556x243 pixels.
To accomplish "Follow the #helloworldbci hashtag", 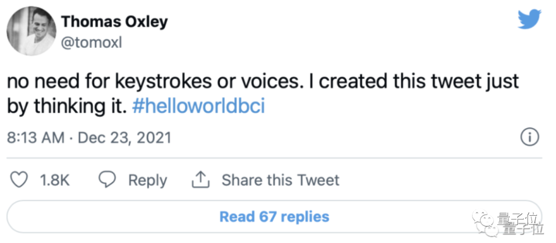I will coord(198,107).
